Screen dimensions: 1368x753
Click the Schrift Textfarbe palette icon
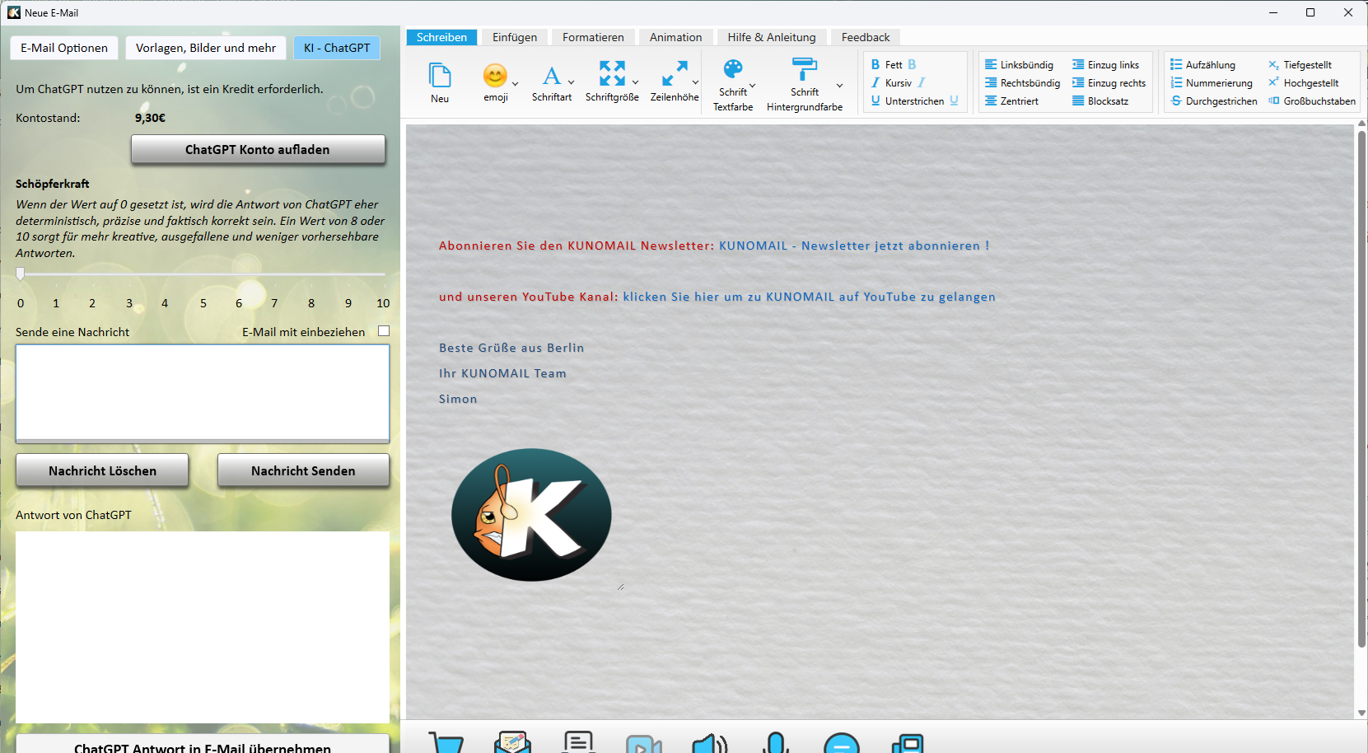[x=733, y=68]
